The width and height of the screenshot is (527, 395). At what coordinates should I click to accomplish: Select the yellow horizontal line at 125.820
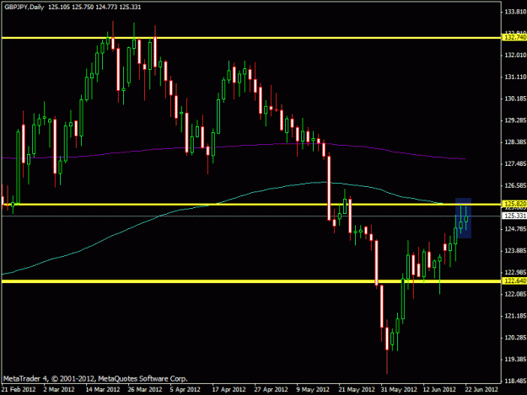(x=251, y=204)
